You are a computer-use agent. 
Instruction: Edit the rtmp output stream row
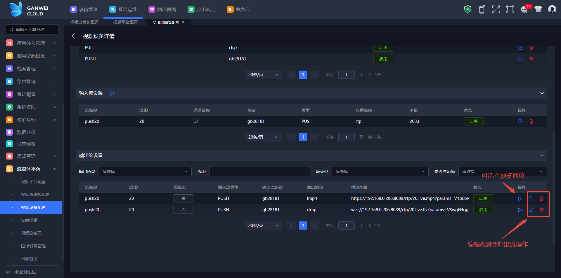[531, 210]
